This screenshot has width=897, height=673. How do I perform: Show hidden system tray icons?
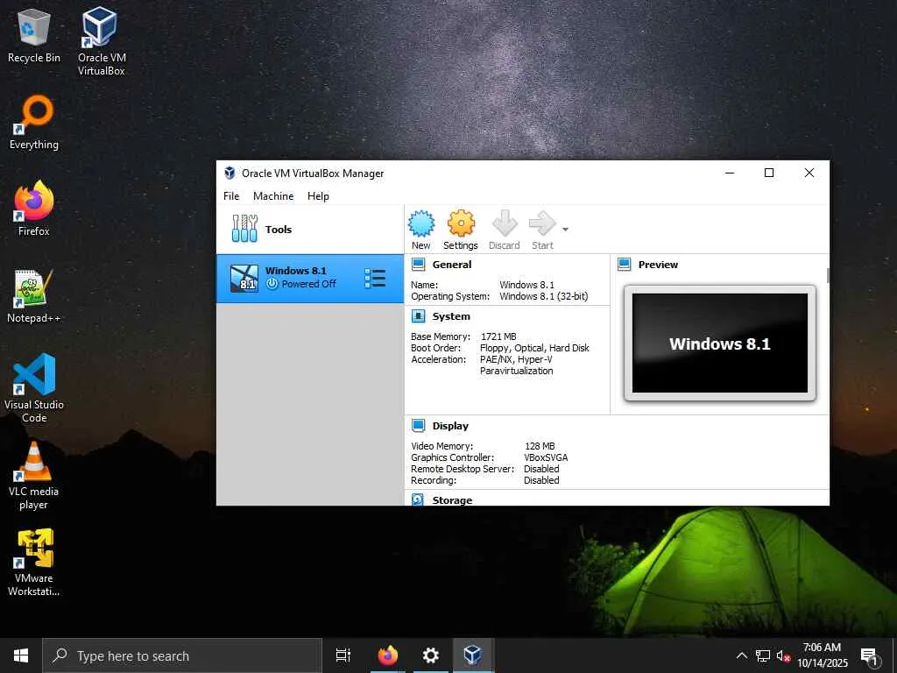pos(741,655)
